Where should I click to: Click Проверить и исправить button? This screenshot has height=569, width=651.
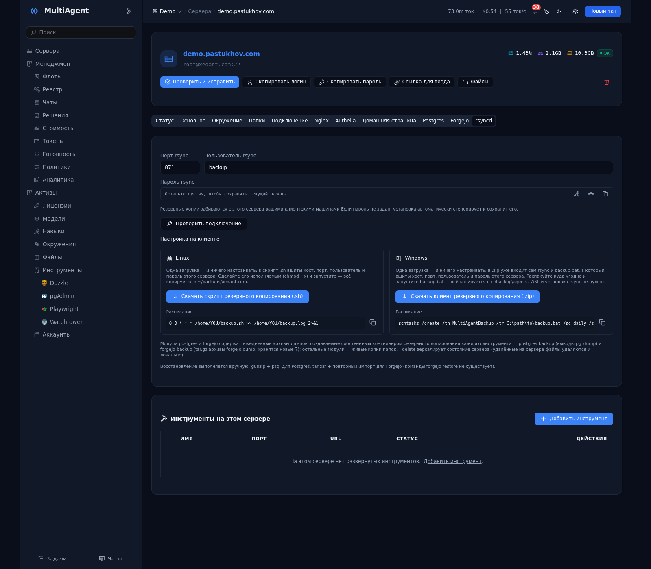(200, 82)
